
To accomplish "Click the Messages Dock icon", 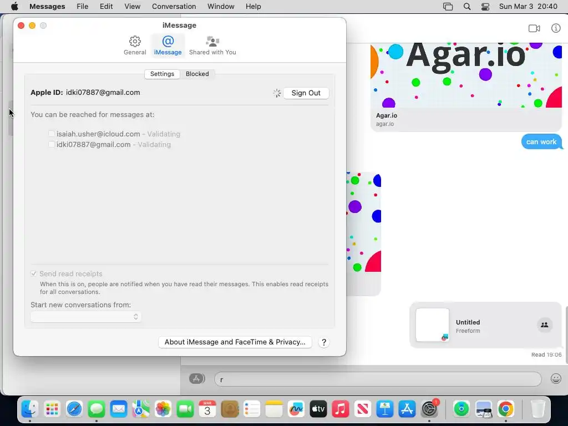I will 97,409.
